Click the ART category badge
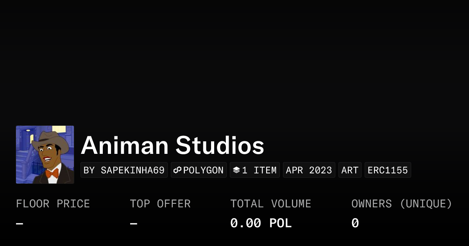Image resolution: width=469 pixels, height=246 pixels. [350, 170]
